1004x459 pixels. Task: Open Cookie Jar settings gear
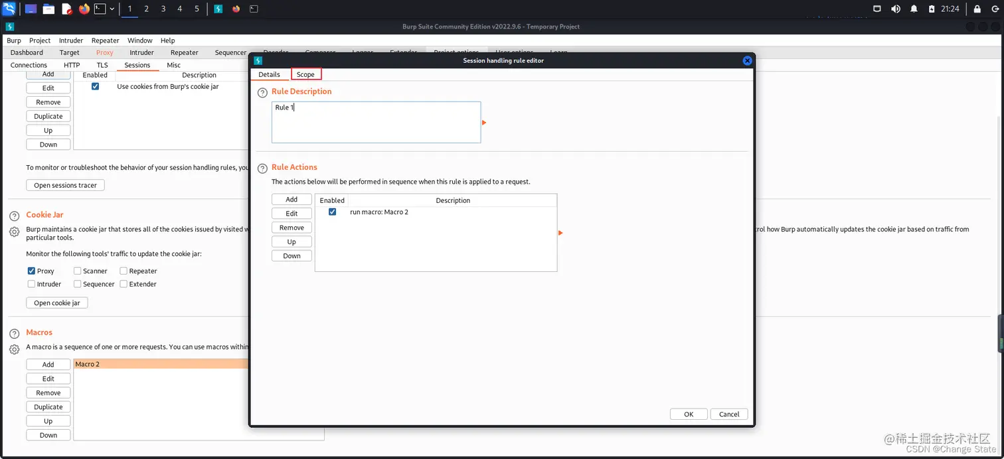[x=14, y=231]
